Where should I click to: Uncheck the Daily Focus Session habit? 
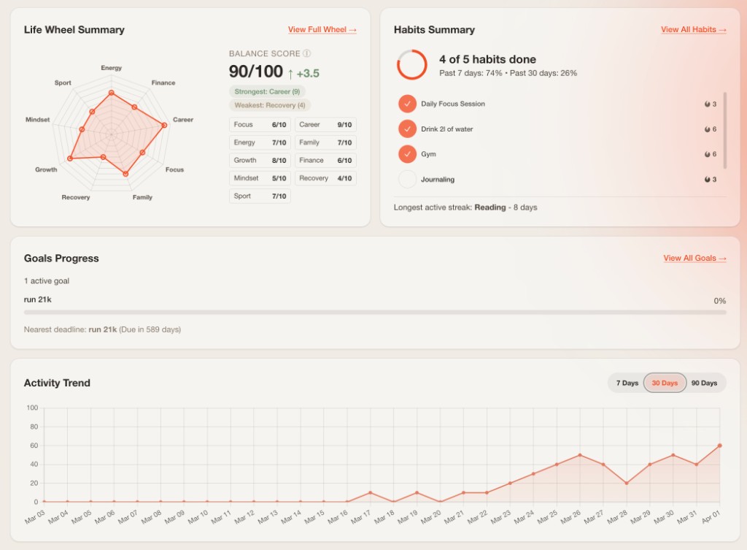(407, 104)
